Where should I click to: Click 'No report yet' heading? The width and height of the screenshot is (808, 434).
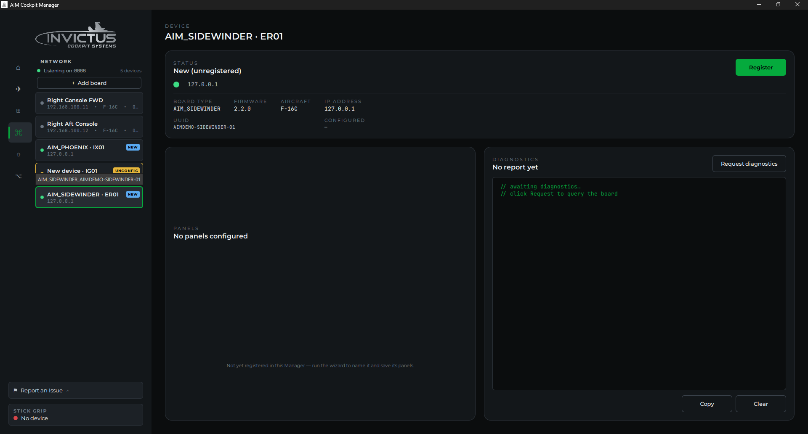click(515, 167)
